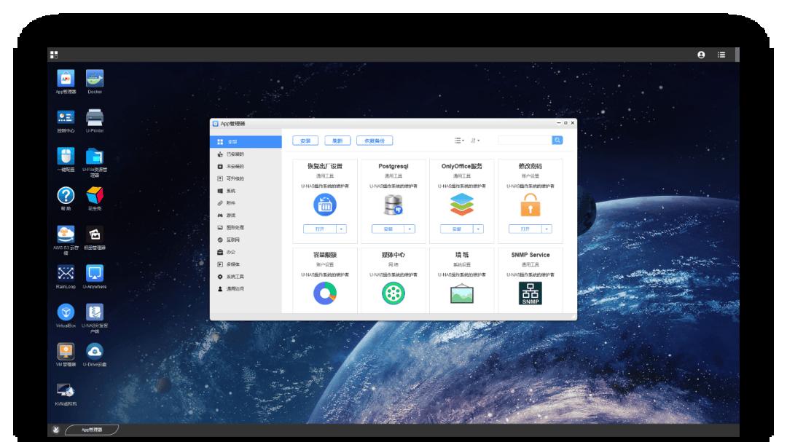Select the Installed category in the sidebar
This screenshot has width=787, height=442.
coord(246,154)
